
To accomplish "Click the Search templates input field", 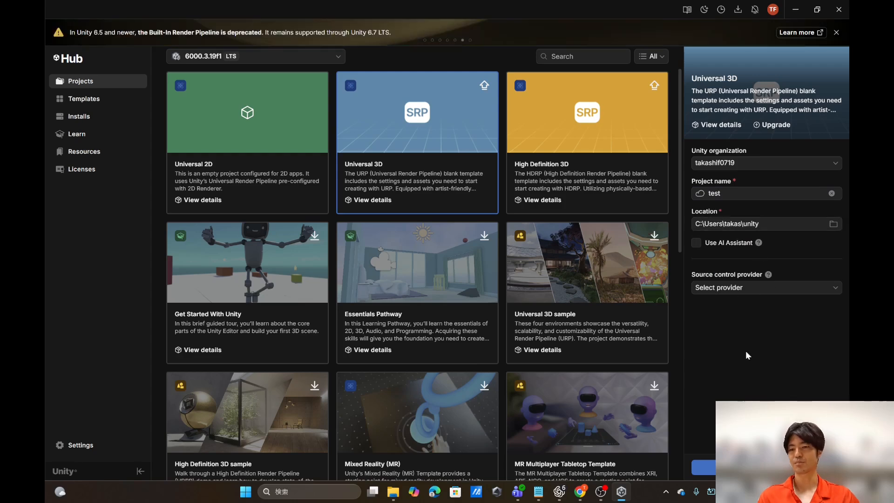I will (583, 56).
